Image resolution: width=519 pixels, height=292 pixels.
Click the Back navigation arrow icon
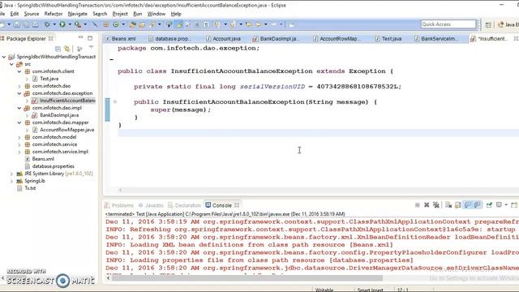pos(258,24)
